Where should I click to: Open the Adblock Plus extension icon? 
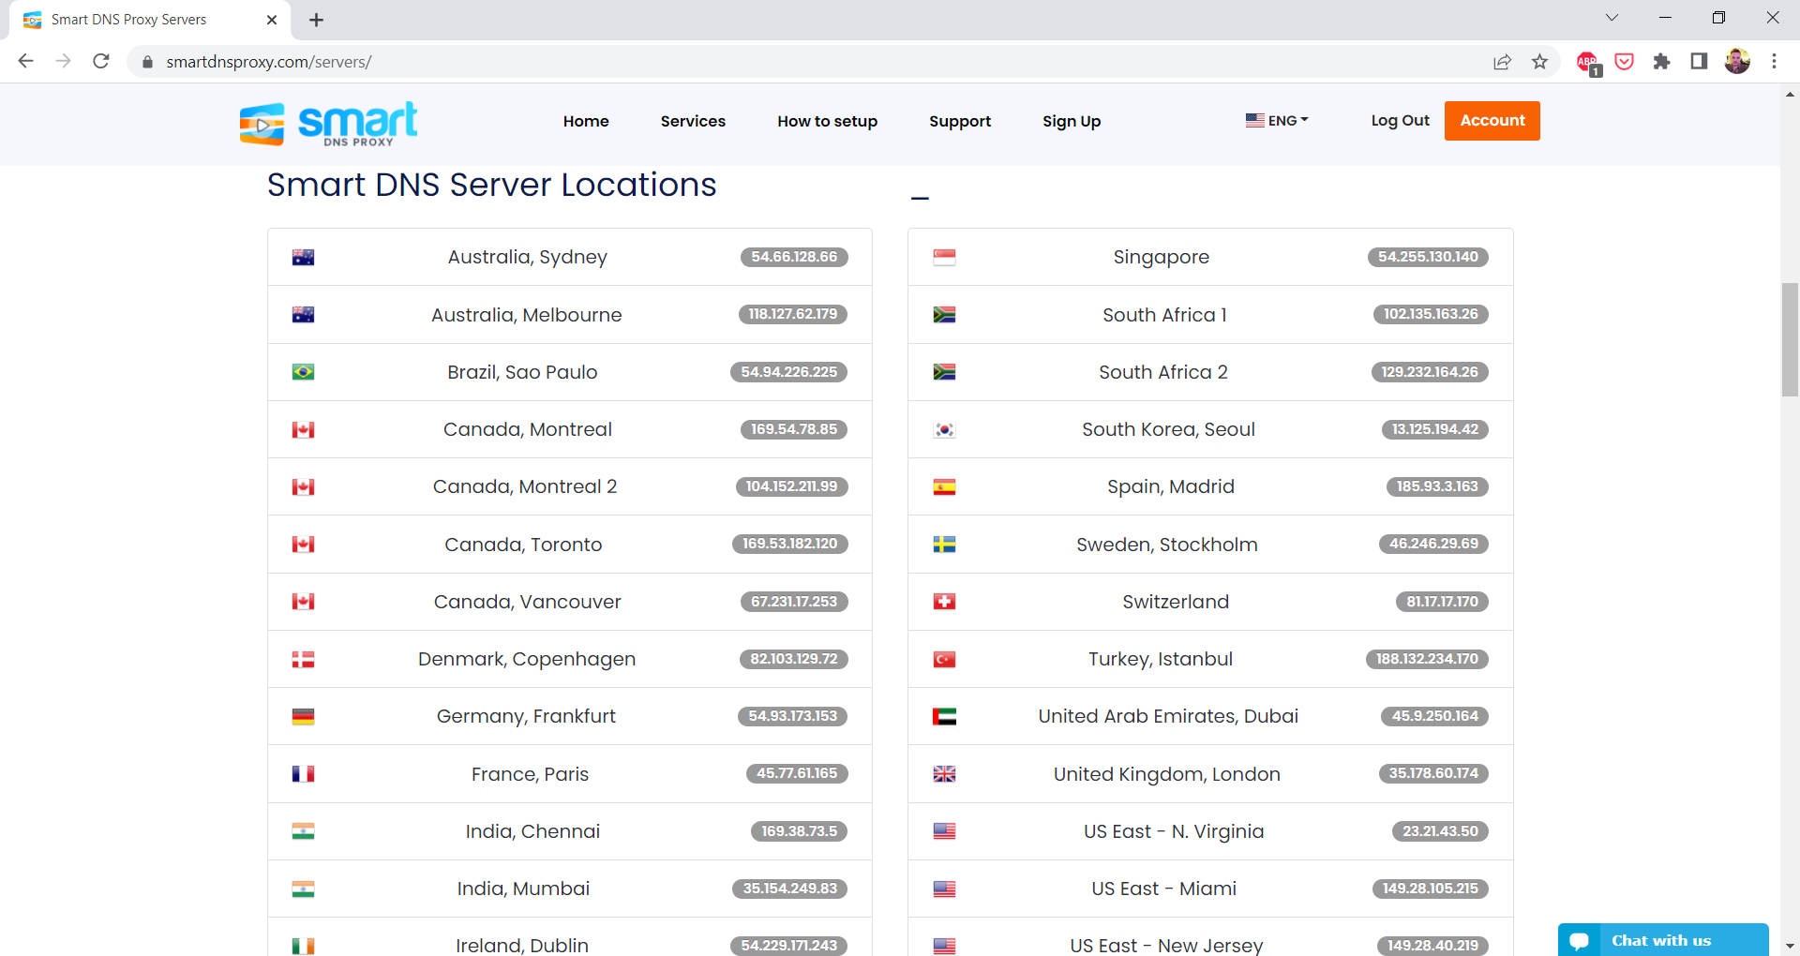1587,62
